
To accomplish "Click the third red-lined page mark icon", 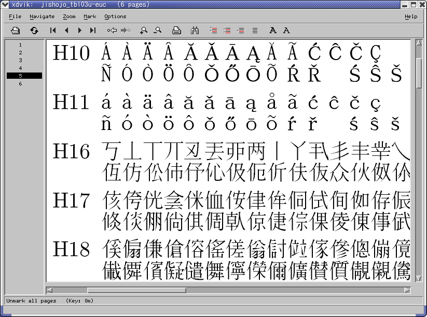I will pos(241,31).
